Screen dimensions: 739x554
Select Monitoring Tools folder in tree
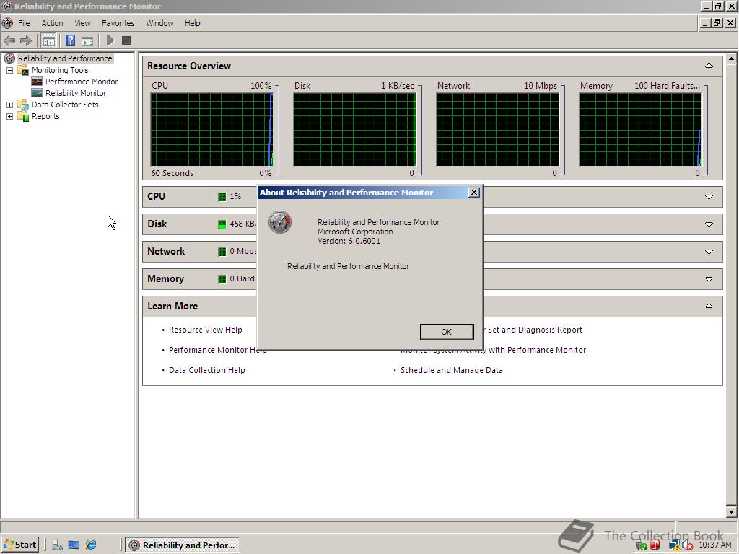point(60,70)
